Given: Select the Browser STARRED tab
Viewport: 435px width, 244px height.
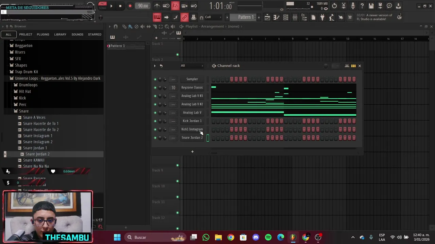Looking at the screenshot, I should [94, 34].
